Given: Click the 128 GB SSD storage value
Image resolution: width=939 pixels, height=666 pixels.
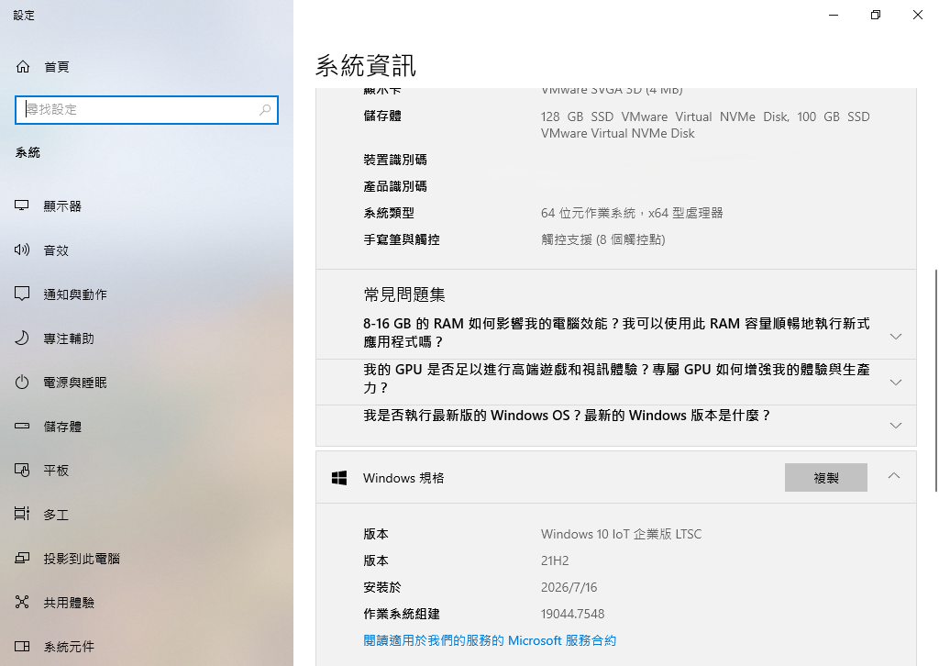Looking at the screenshot, I should pyautogui.click(x=705, y=125).
